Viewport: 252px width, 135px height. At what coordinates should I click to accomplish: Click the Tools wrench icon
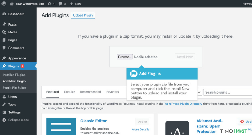(4, 104)
